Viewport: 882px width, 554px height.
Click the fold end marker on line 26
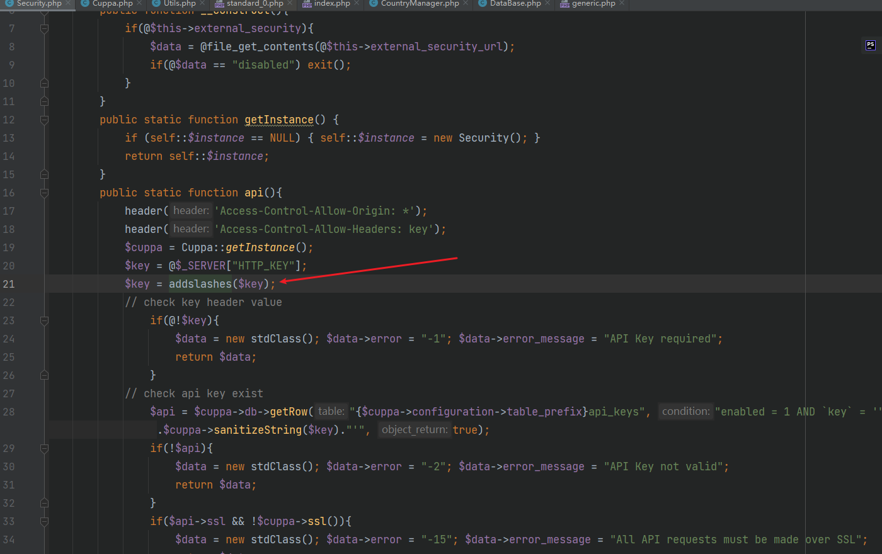[44, 375]
